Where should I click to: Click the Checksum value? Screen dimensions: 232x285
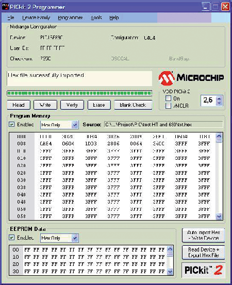(x=45, y=59)
